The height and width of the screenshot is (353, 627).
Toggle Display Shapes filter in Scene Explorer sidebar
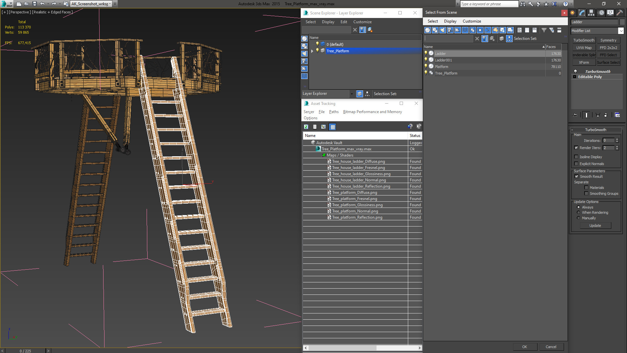[x=304, y=46]
